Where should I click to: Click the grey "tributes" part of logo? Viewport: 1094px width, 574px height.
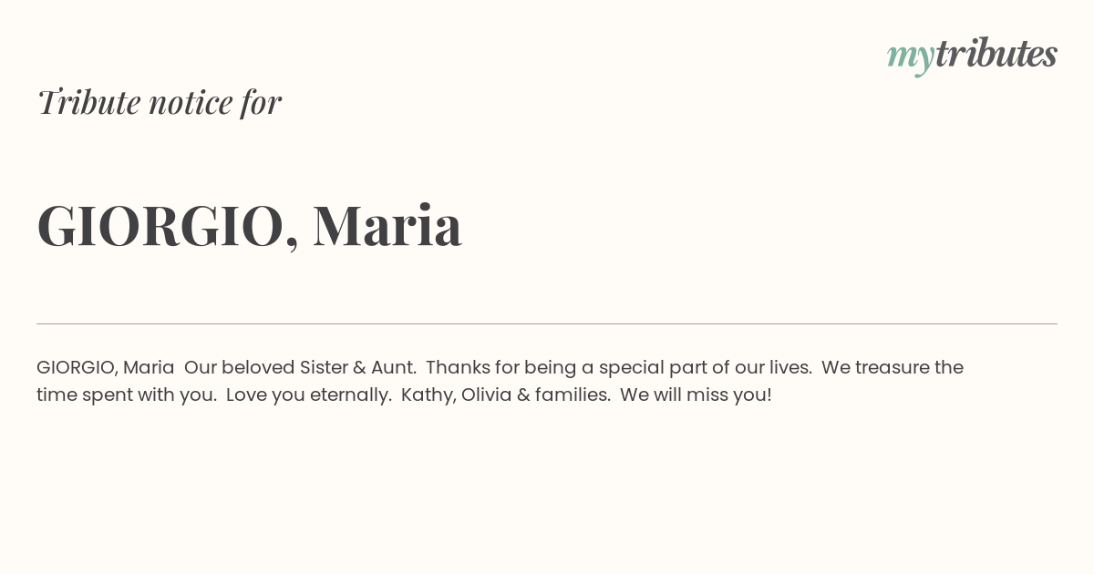[x=996, y=54]
